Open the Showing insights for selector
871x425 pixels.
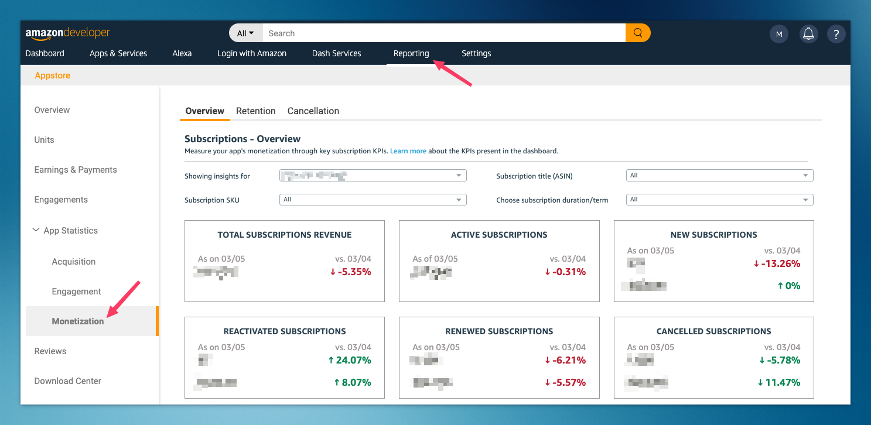point(373,175)
